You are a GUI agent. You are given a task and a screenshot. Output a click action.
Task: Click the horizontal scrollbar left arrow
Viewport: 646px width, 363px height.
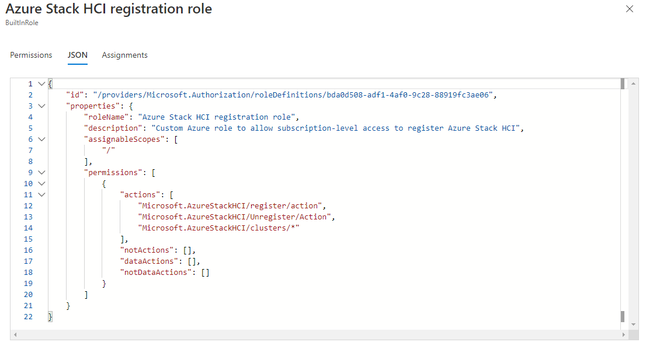15,334
